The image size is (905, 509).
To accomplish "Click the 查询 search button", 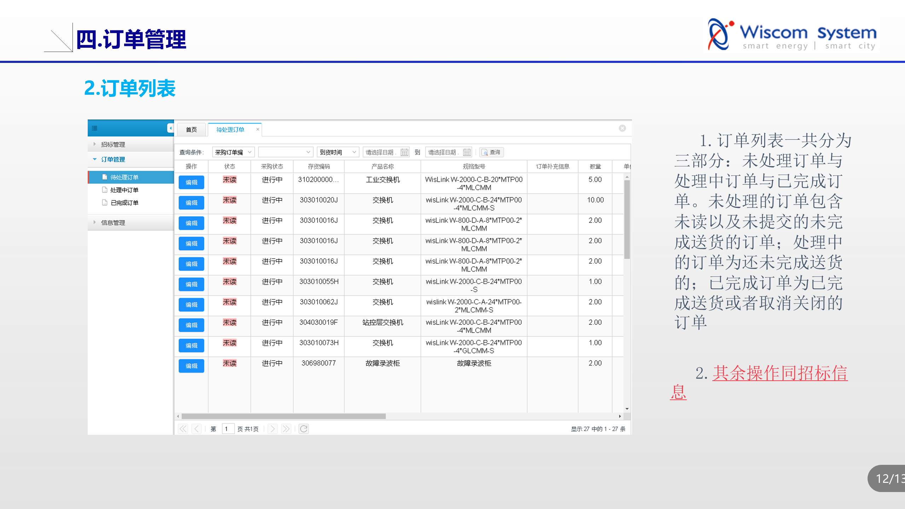I will pyautogui.click(x=492, y=152).
